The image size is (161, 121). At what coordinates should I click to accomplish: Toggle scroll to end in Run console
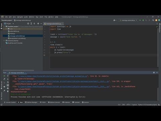click(8, 85)
